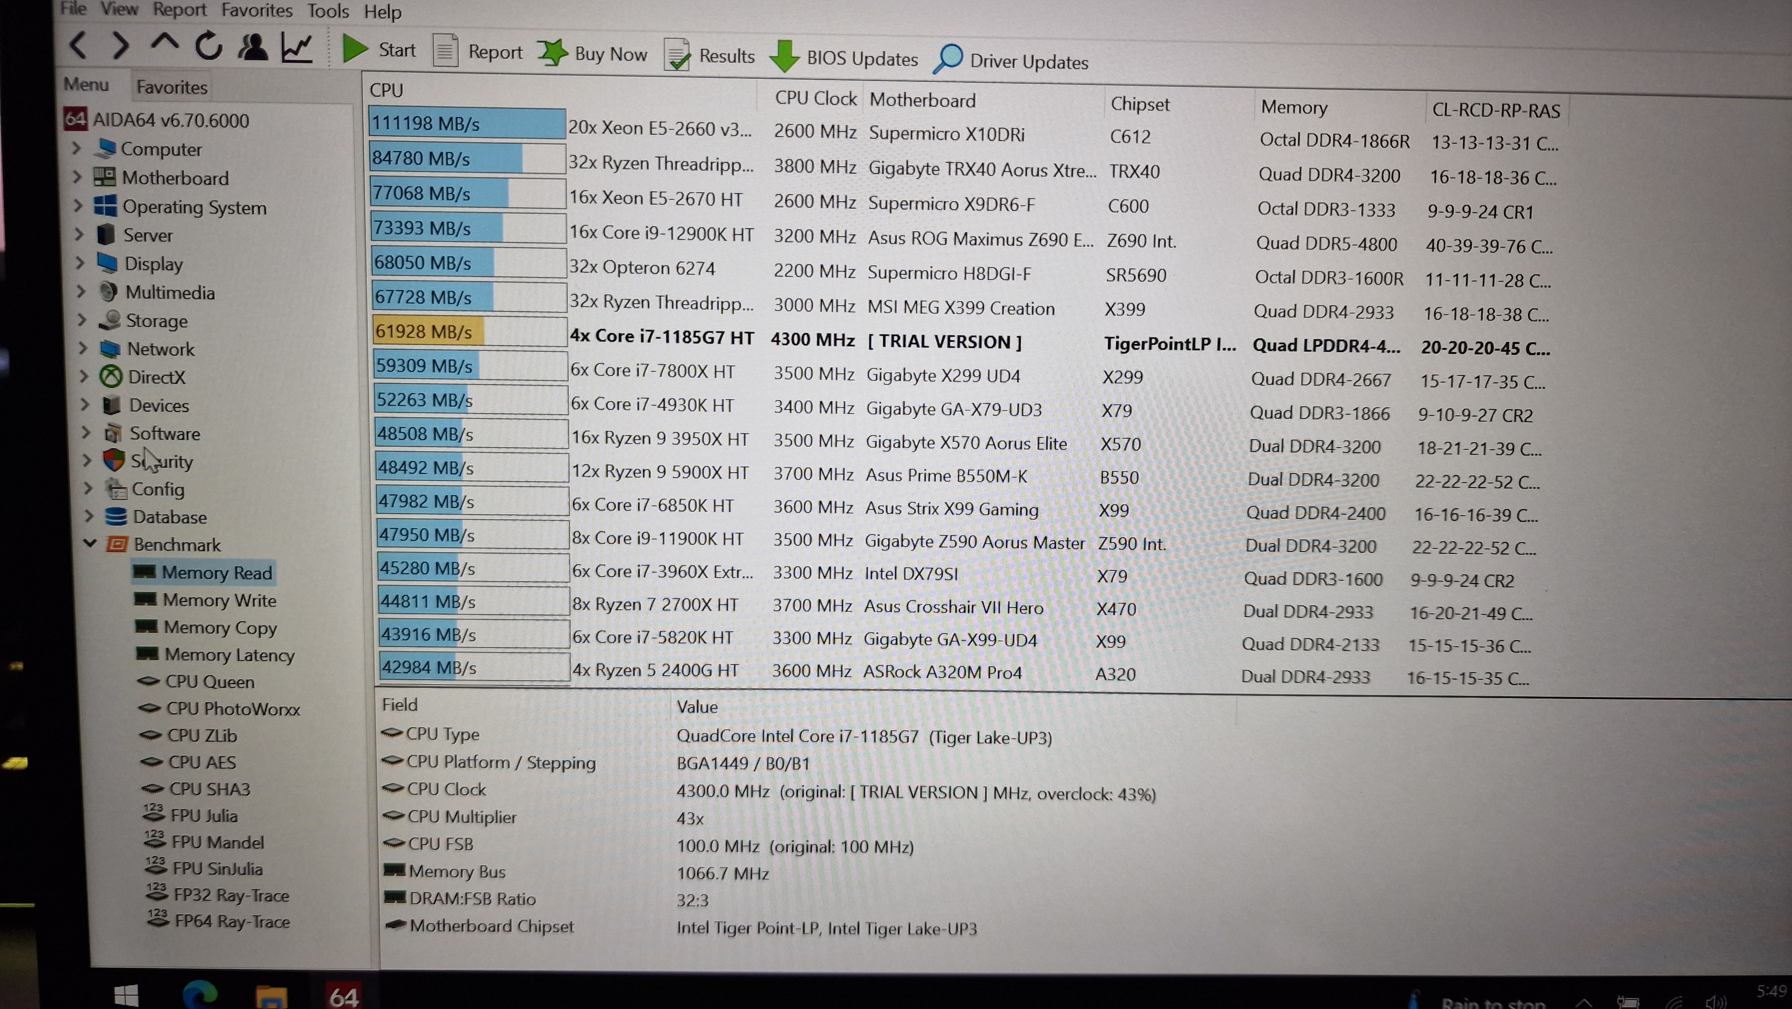The width and height of the screenshot is (1792, 1009).
Task: Open the graph chart toolbar icon
Action: click(x=297, y=47)
